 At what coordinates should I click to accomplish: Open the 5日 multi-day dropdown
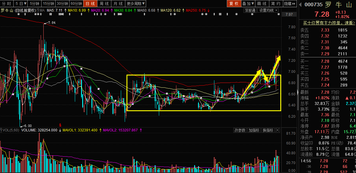point(21,4)
